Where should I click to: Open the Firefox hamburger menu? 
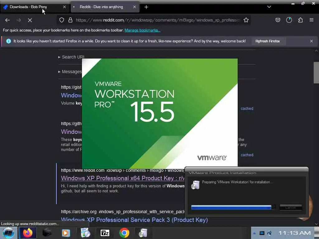click(x=312, y=20)
